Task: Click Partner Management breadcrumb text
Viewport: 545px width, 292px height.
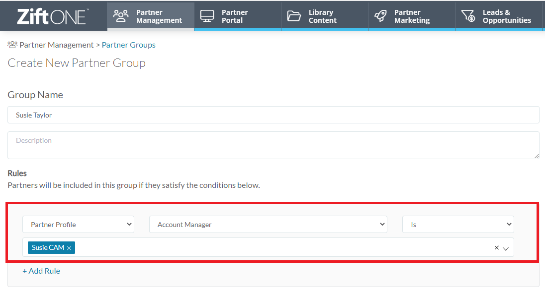Action: pos(56,45)
